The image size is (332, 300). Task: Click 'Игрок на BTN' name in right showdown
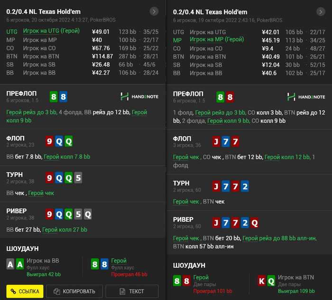click(296, 277)
